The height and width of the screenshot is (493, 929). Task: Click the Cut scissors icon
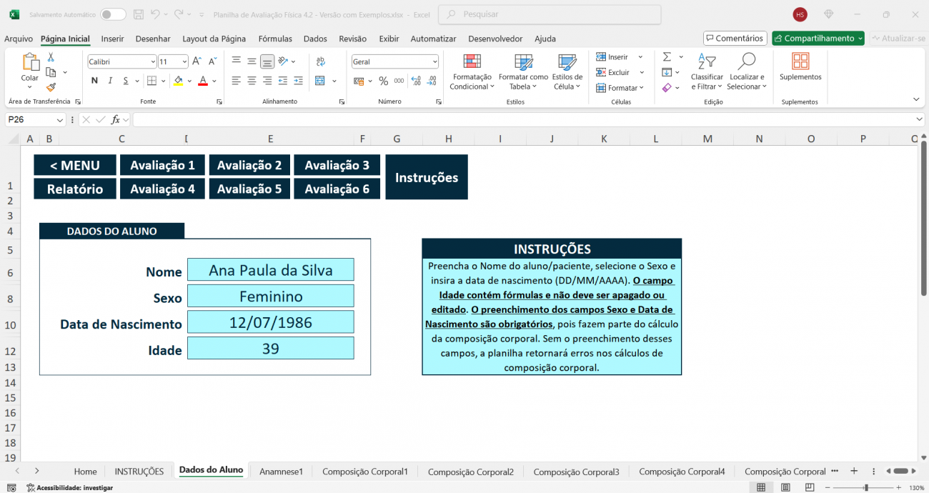(51, 57)
